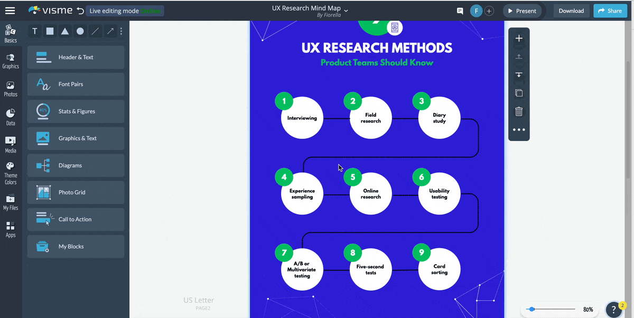
Task: Switch to the Theme Colors sidebar tab
Action: pos(11,173)
